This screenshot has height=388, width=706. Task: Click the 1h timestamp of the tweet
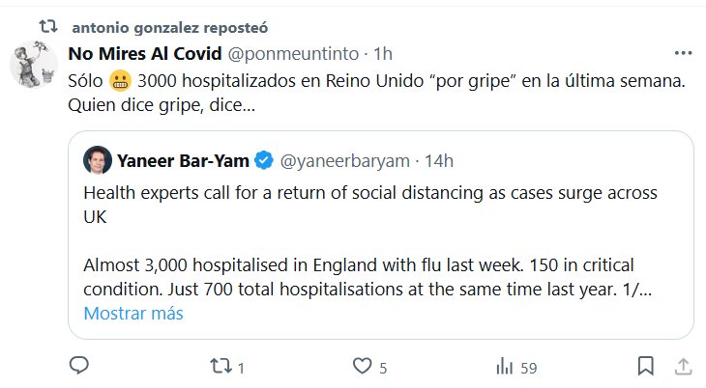coord(382,52)
